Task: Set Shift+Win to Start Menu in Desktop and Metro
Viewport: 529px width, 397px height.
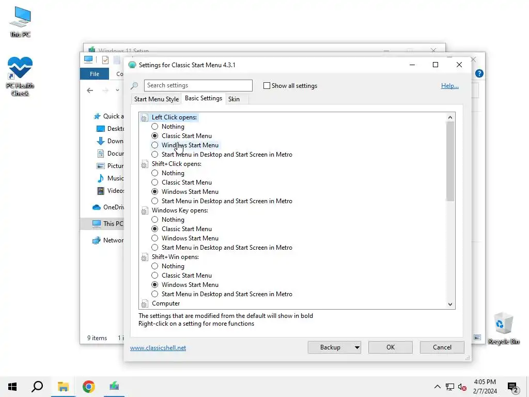Action: 154,294
